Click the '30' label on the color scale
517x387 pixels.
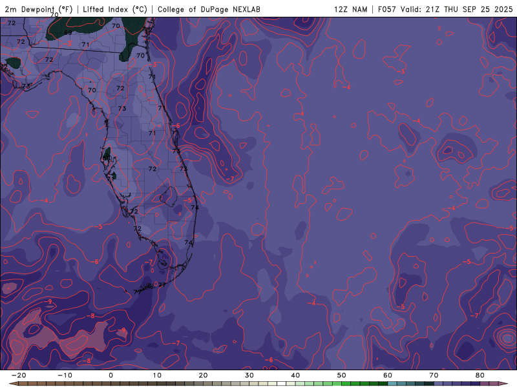click(249, 375)
